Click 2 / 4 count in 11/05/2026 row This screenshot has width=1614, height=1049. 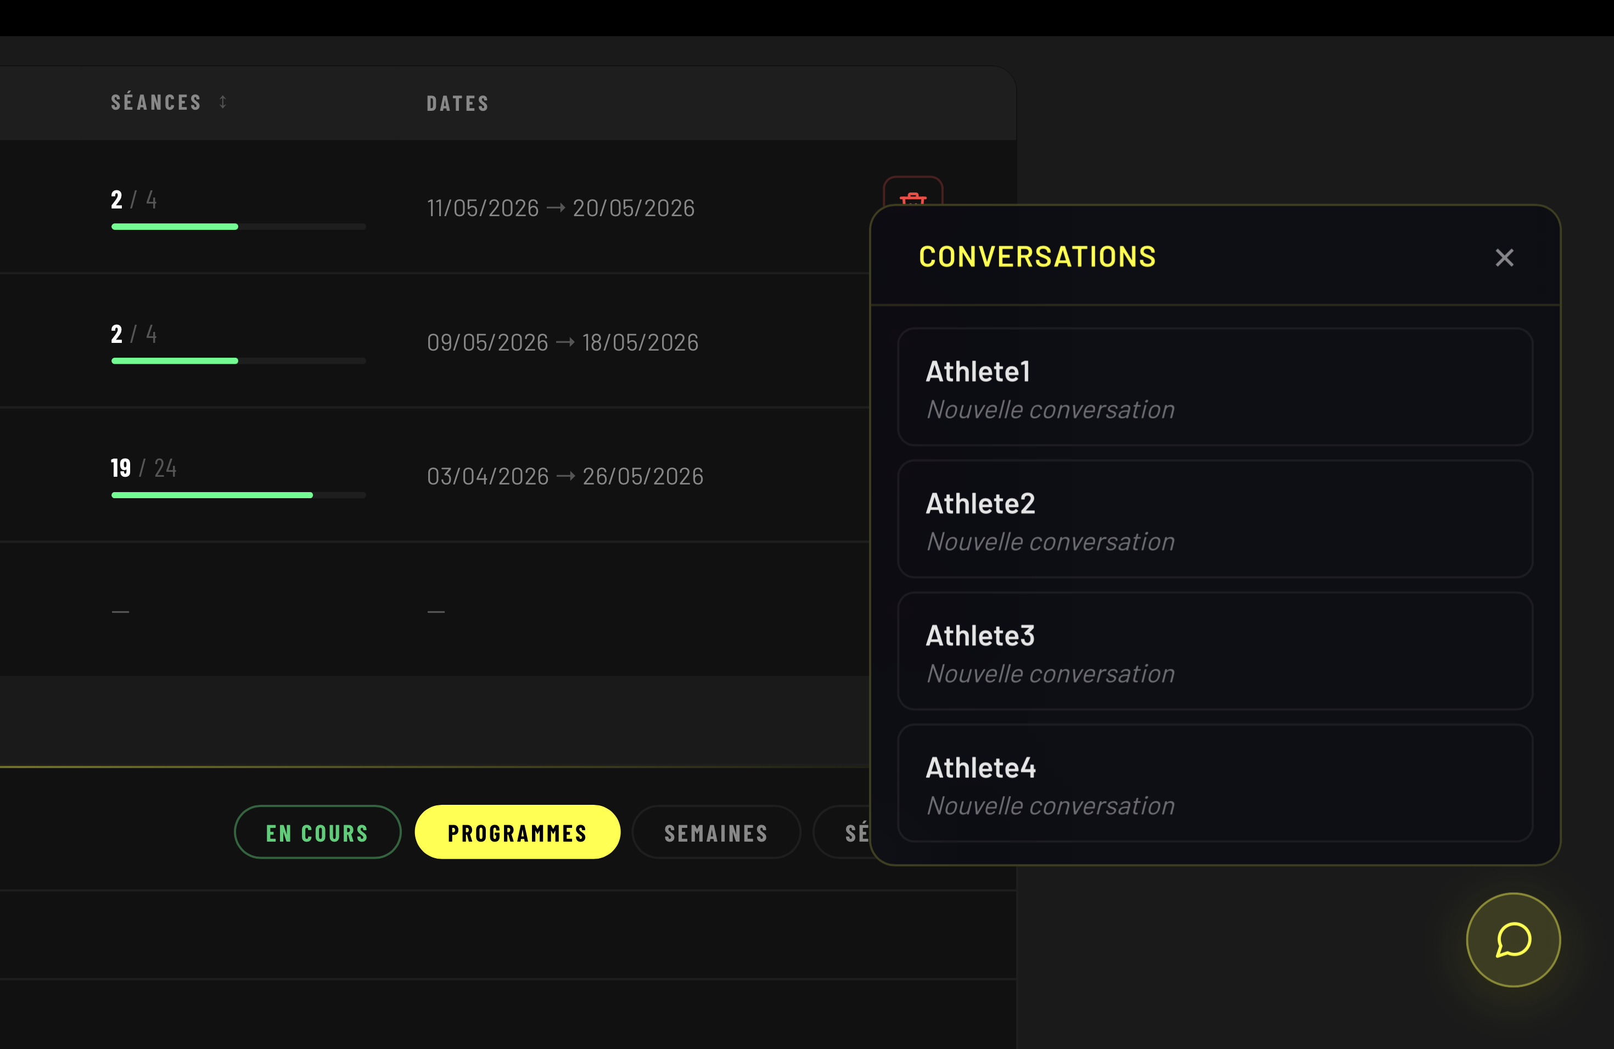tap(134, 199)
